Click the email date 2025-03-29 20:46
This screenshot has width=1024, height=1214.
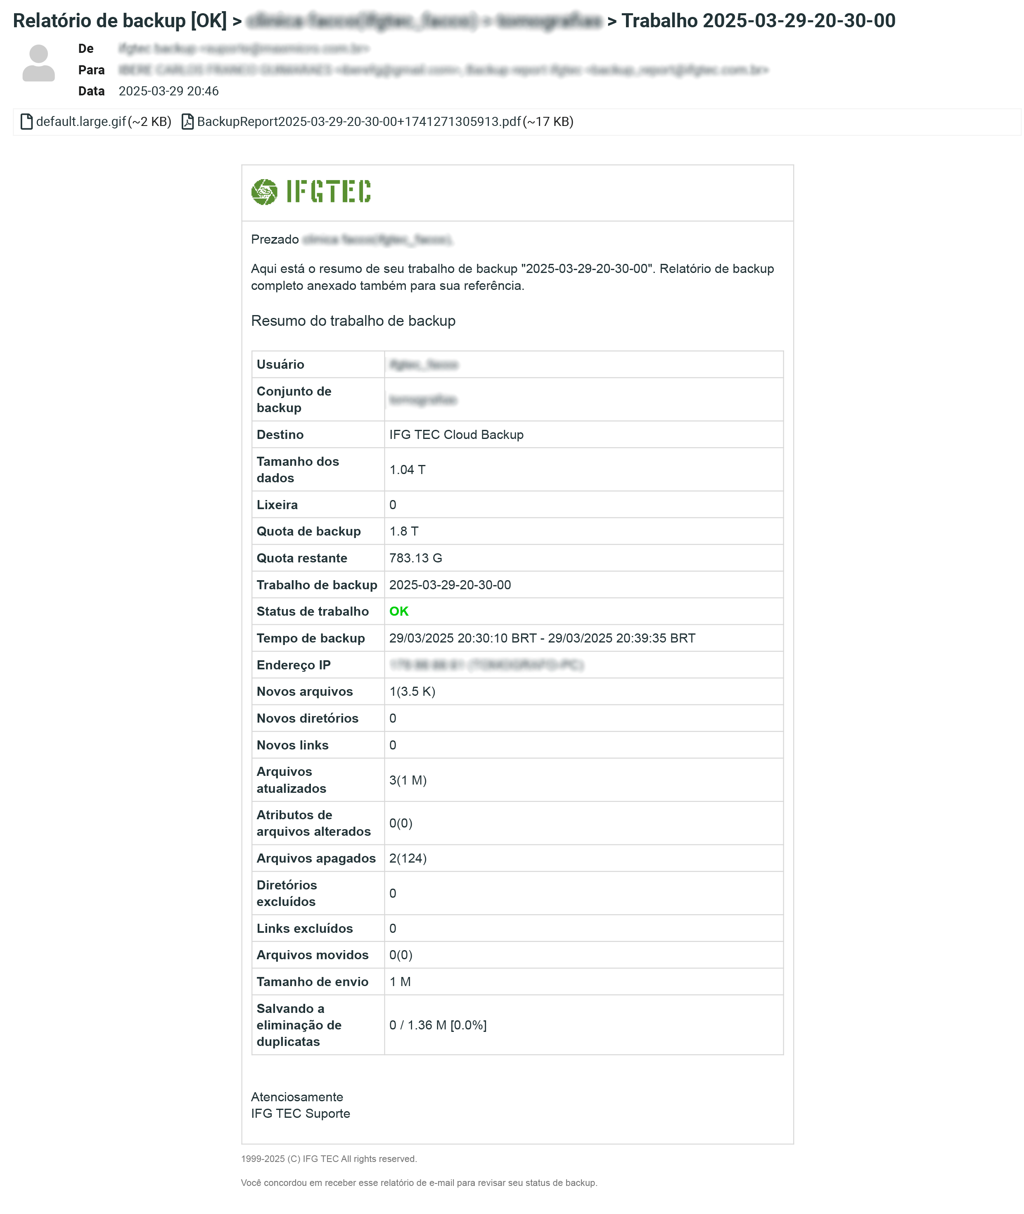point(168,91)
